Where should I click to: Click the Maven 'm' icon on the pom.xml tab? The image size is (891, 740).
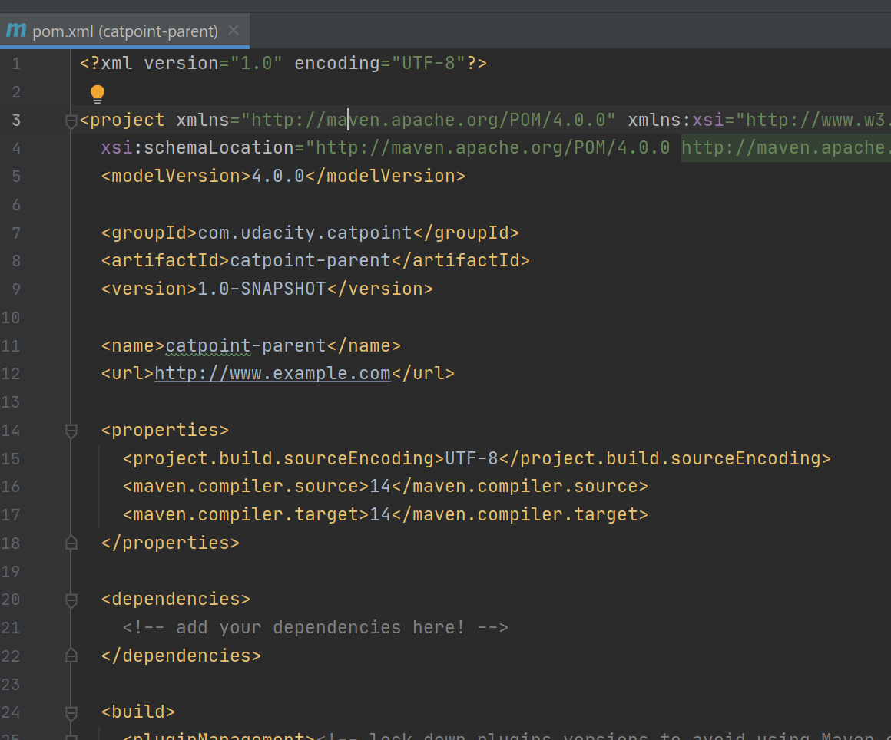[16, 29]
